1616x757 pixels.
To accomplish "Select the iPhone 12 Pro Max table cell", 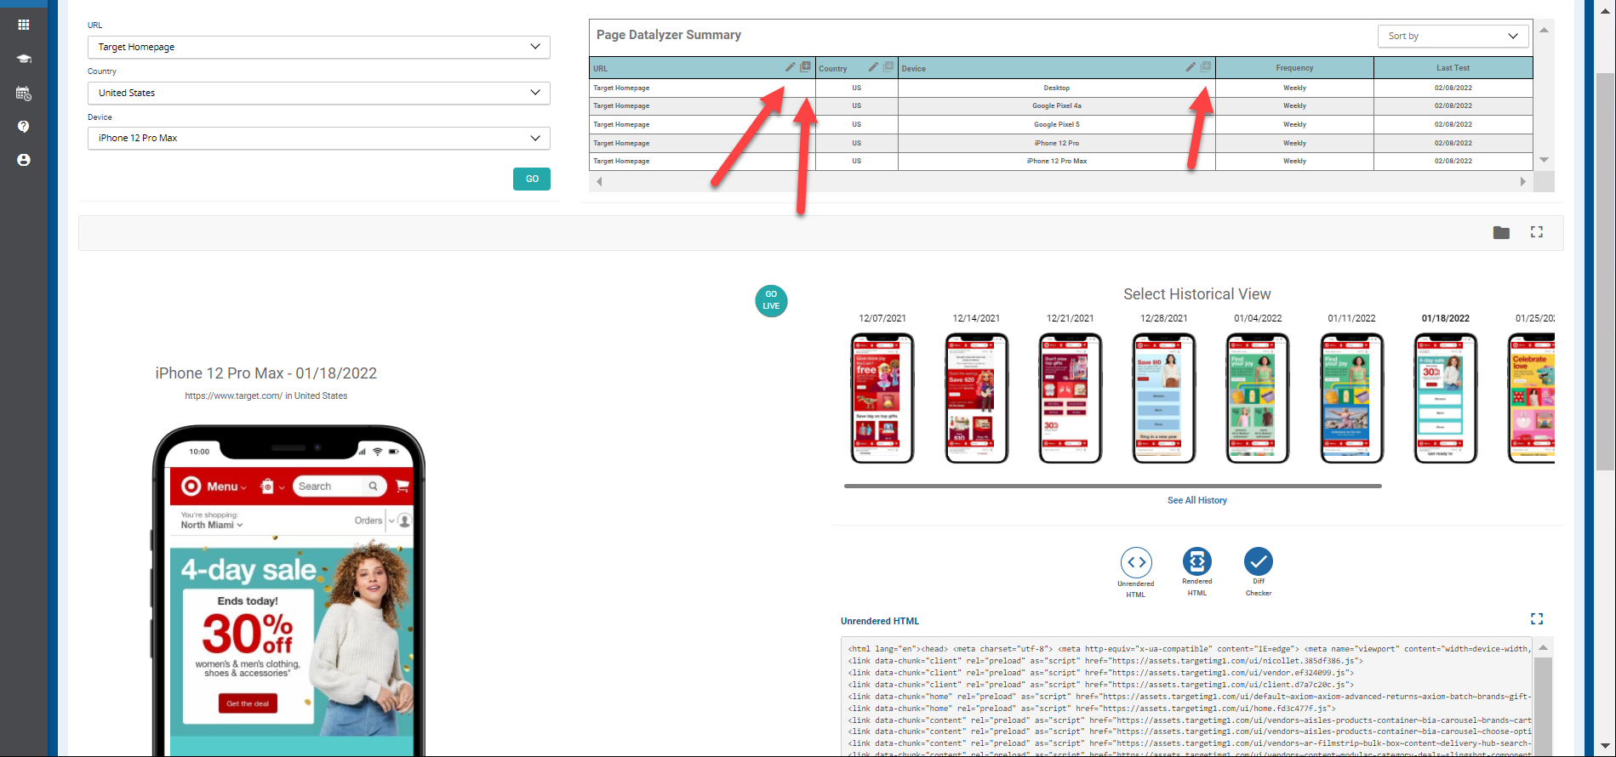I will pyautogui.click(x=1057, y=161).
